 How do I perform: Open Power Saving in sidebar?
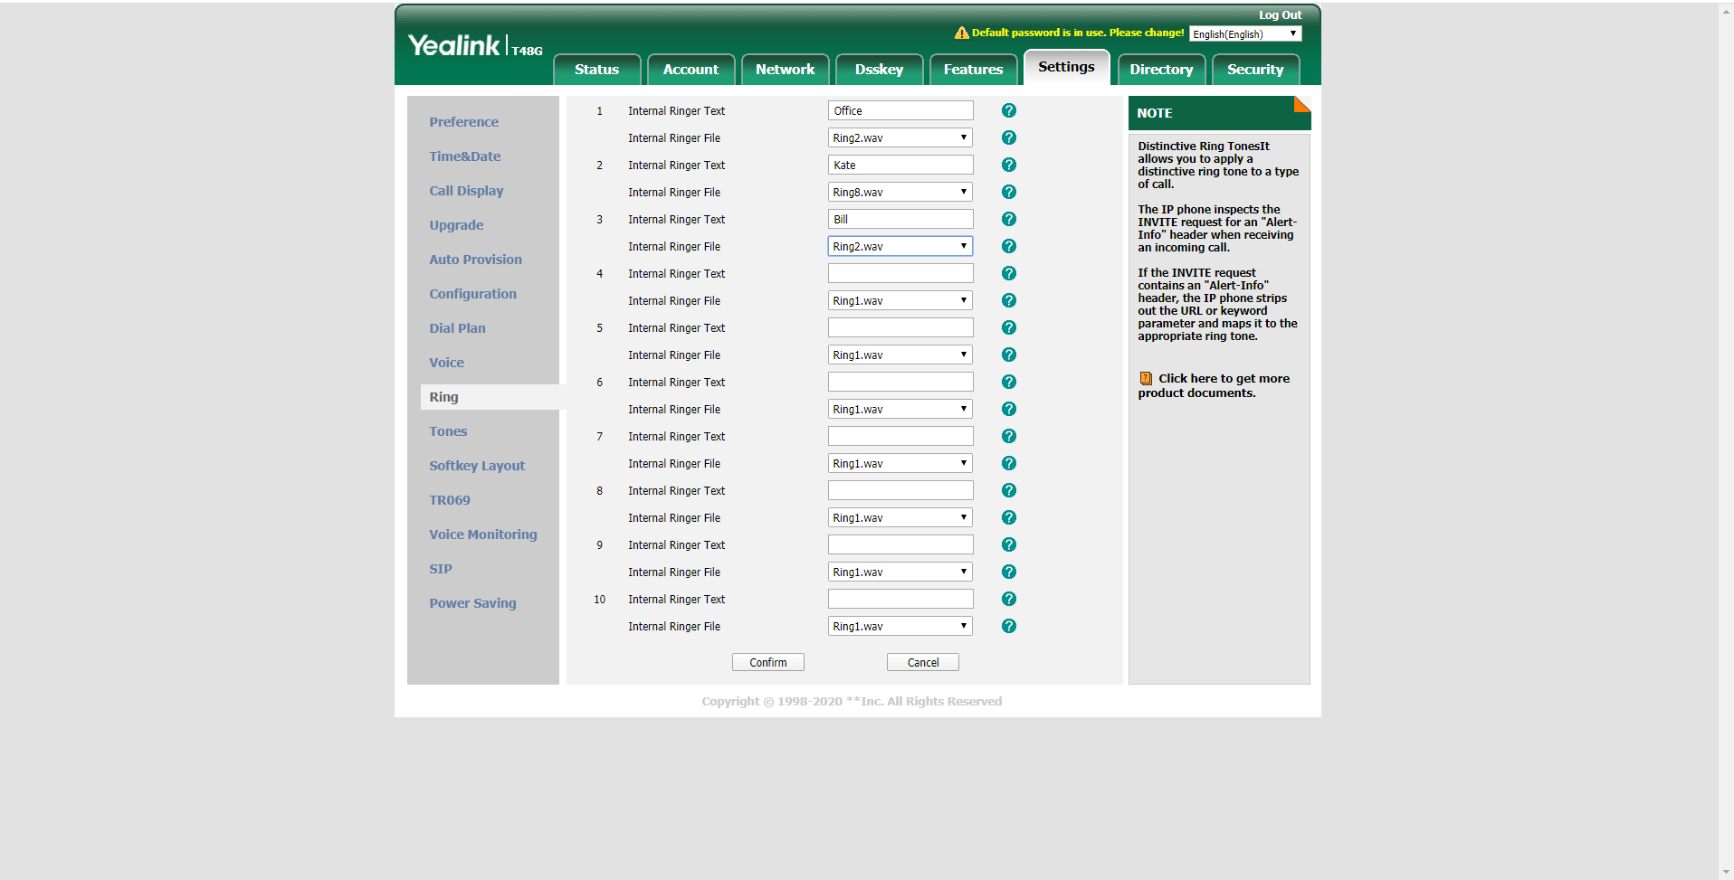coord(473,603)
